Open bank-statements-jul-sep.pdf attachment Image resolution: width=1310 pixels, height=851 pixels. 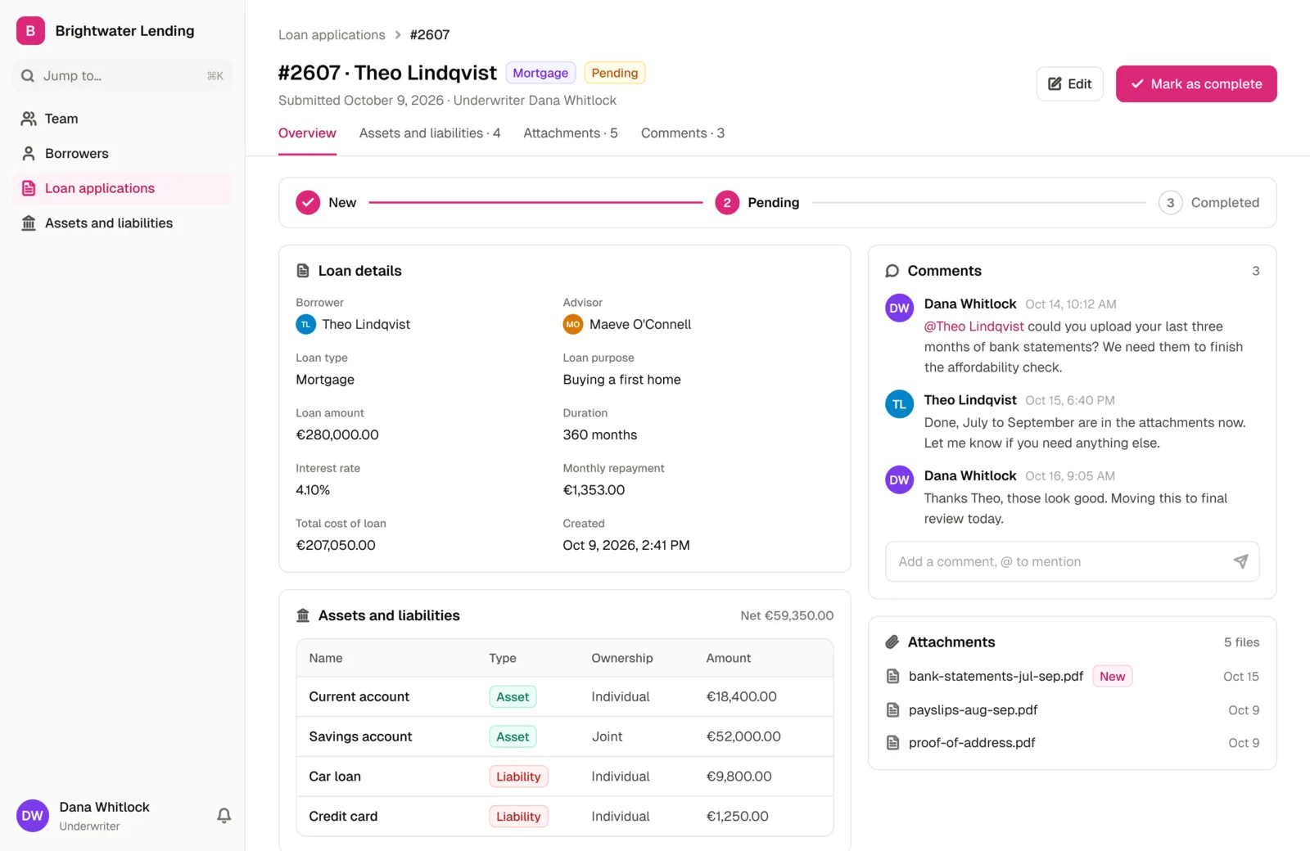[996, 677]
